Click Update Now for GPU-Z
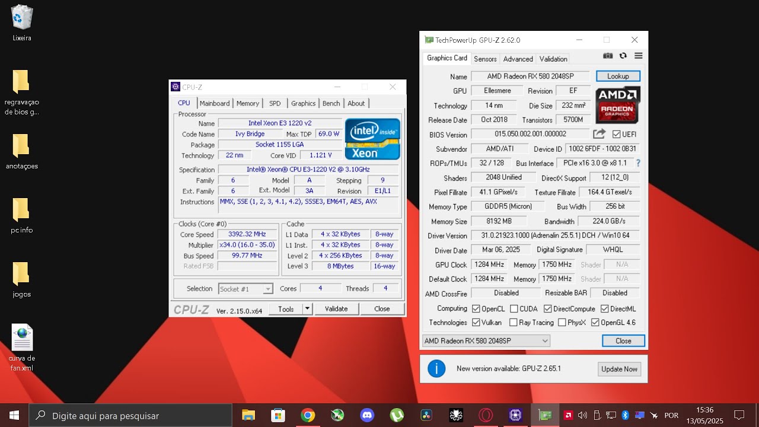The height and width of the screenshot is (427, 759). (x=619, y=369)
